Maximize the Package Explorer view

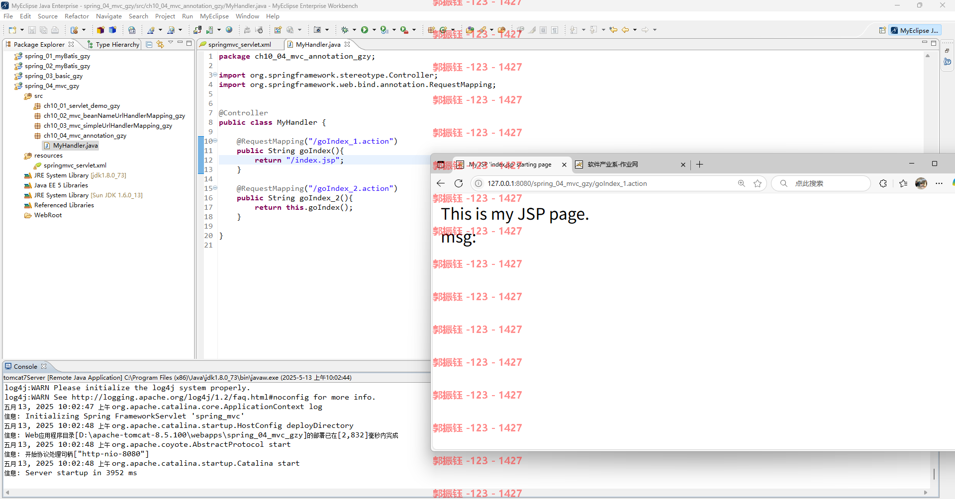pos(189,43)
